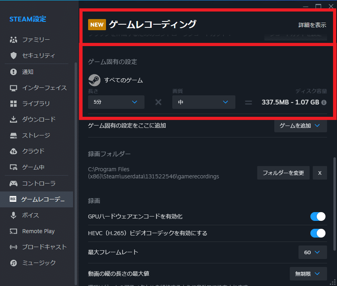Toggle GPUハードウェアエンコードを有効化 switch
This screenshot has height=286, width=337.
pos(318,216)
